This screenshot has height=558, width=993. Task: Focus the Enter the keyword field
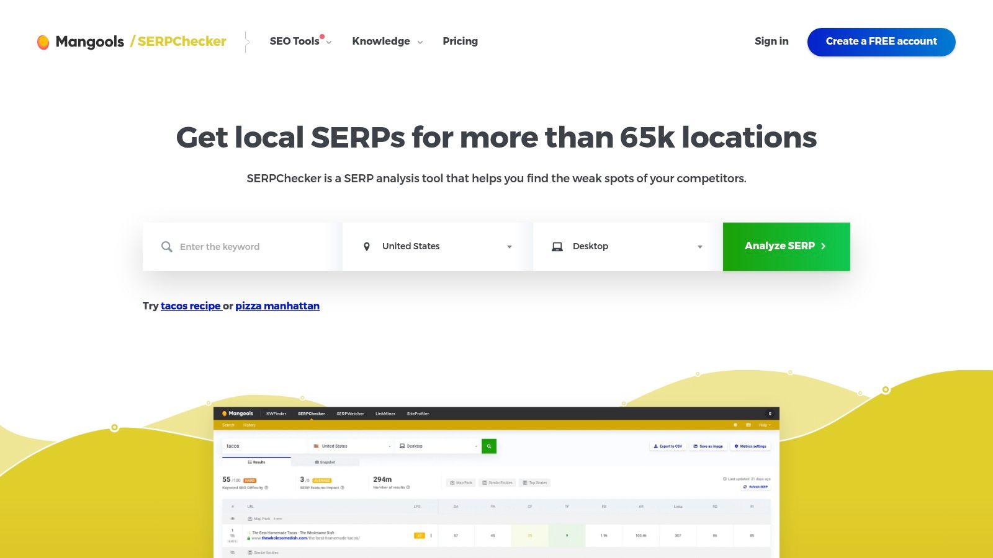(243, 247)
